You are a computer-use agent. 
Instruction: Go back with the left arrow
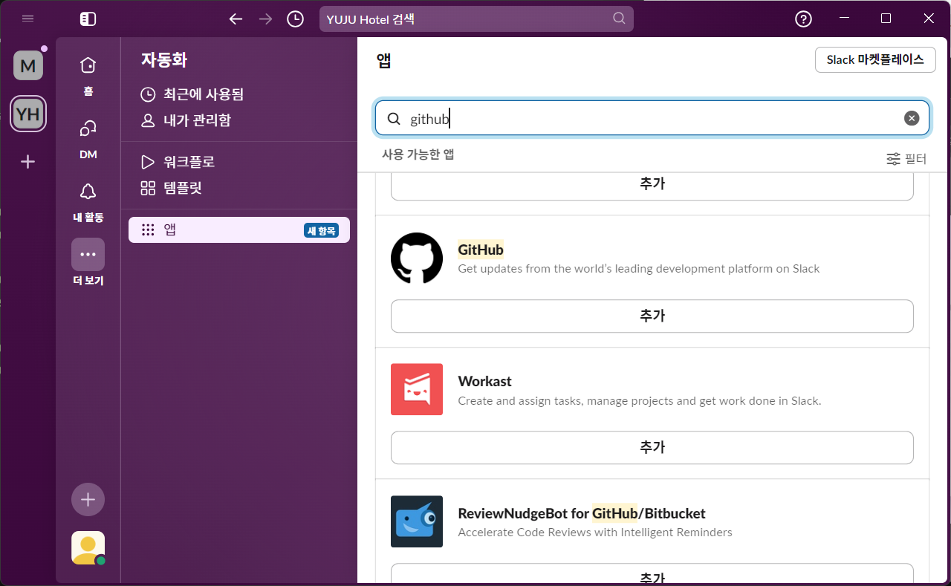tap(236, 19)
